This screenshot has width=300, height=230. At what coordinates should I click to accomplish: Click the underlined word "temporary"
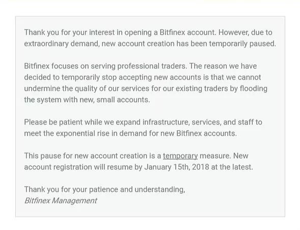[180, 156]
